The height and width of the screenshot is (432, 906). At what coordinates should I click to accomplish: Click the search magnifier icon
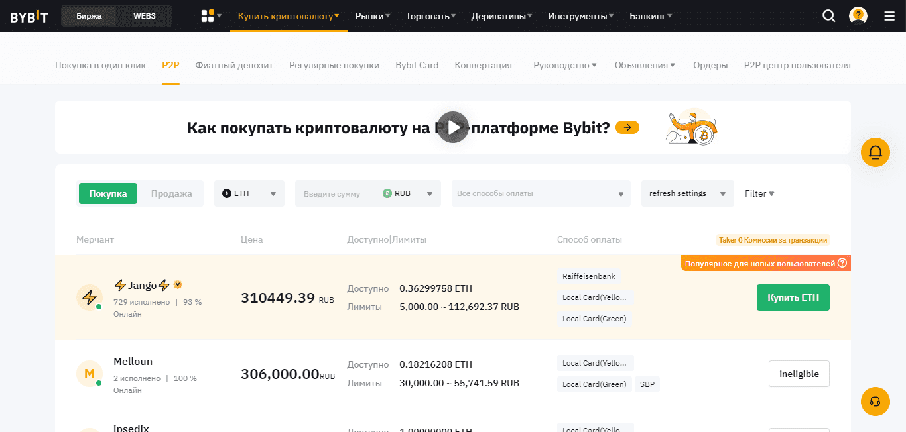[x=828, y=16]
